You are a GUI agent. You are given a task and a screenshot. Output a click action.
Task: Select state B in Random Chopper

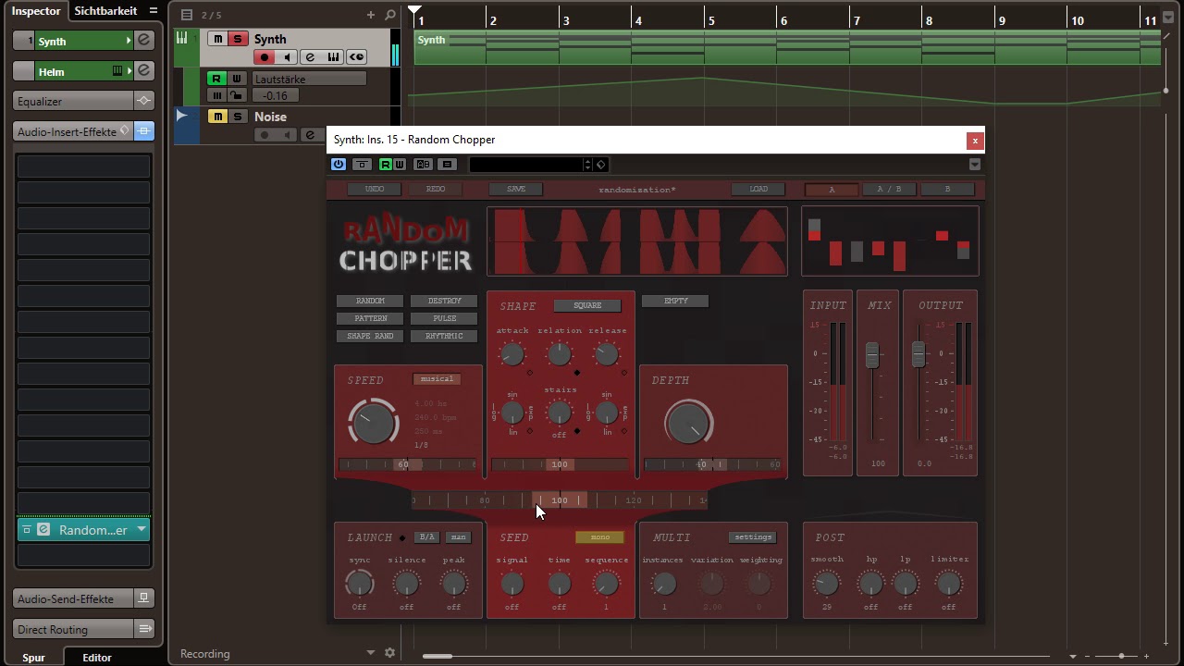pyautogui.click(x=947, y=190)
